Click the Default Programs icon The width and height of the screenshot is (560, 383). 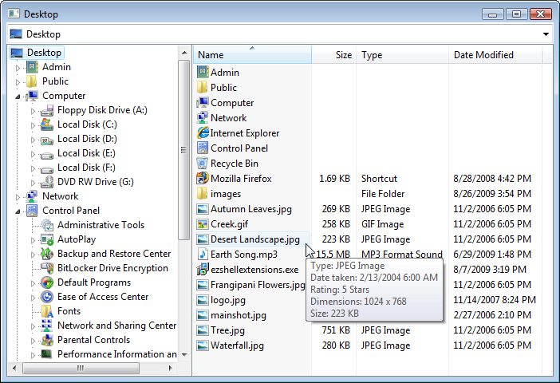(47, 282)
